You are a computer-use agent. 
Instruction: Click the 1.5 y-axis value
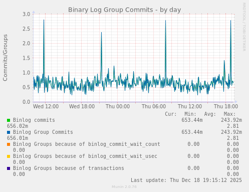tap(27, 58)
